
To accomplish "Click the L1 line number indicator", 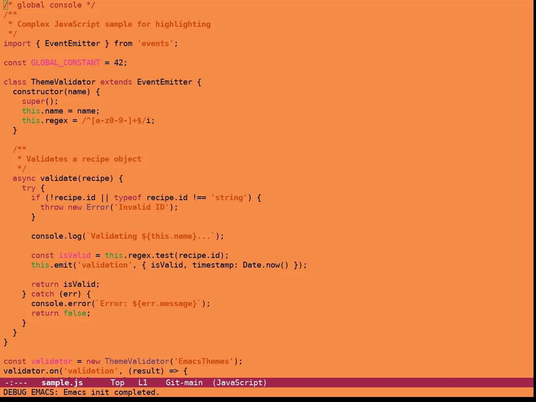I will (x=143, y=383).
